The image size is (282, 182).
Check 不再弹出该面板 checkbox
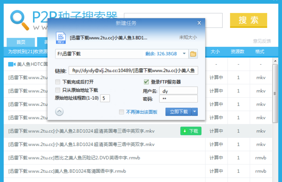[122, 112]
